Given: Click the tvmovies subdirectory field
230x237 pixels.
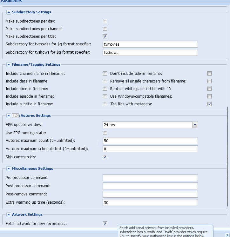Looking at the screenshot, I should (150, 44).
